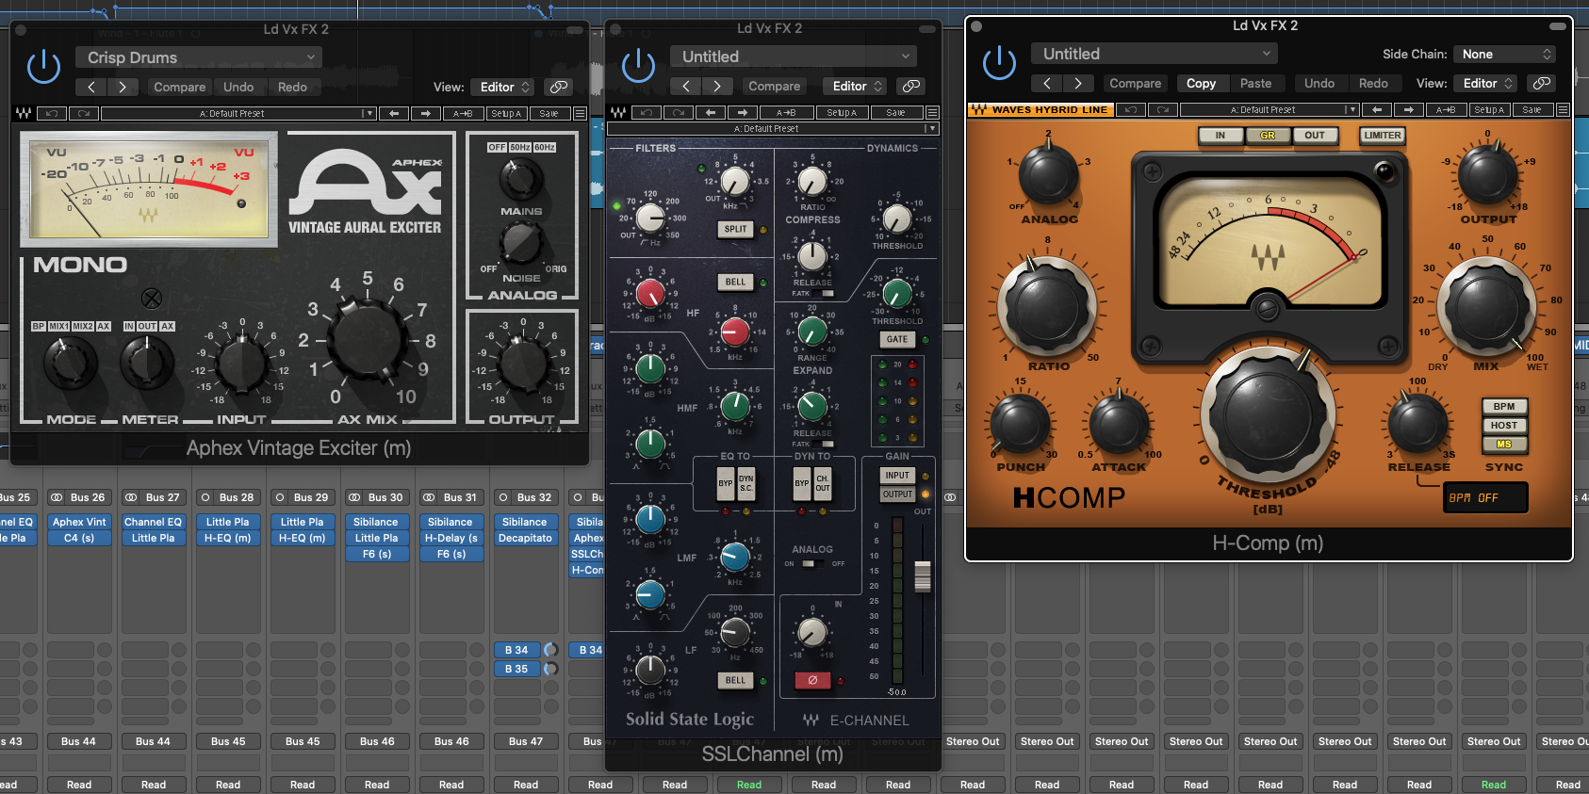Open Waves menu icon in Aphex toolbar

[581, 113]
